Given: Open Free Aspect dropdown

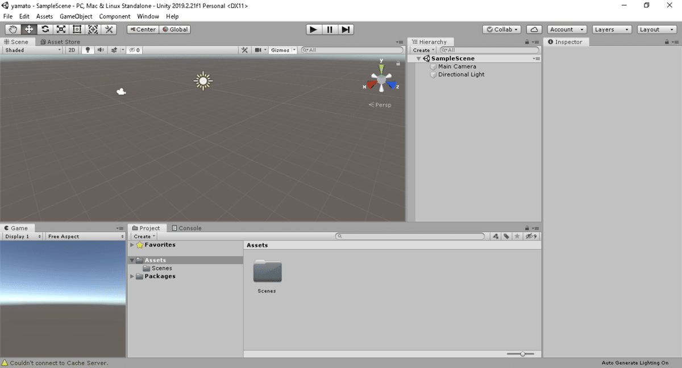Looking at the screenshot, I should coord(85,236).
